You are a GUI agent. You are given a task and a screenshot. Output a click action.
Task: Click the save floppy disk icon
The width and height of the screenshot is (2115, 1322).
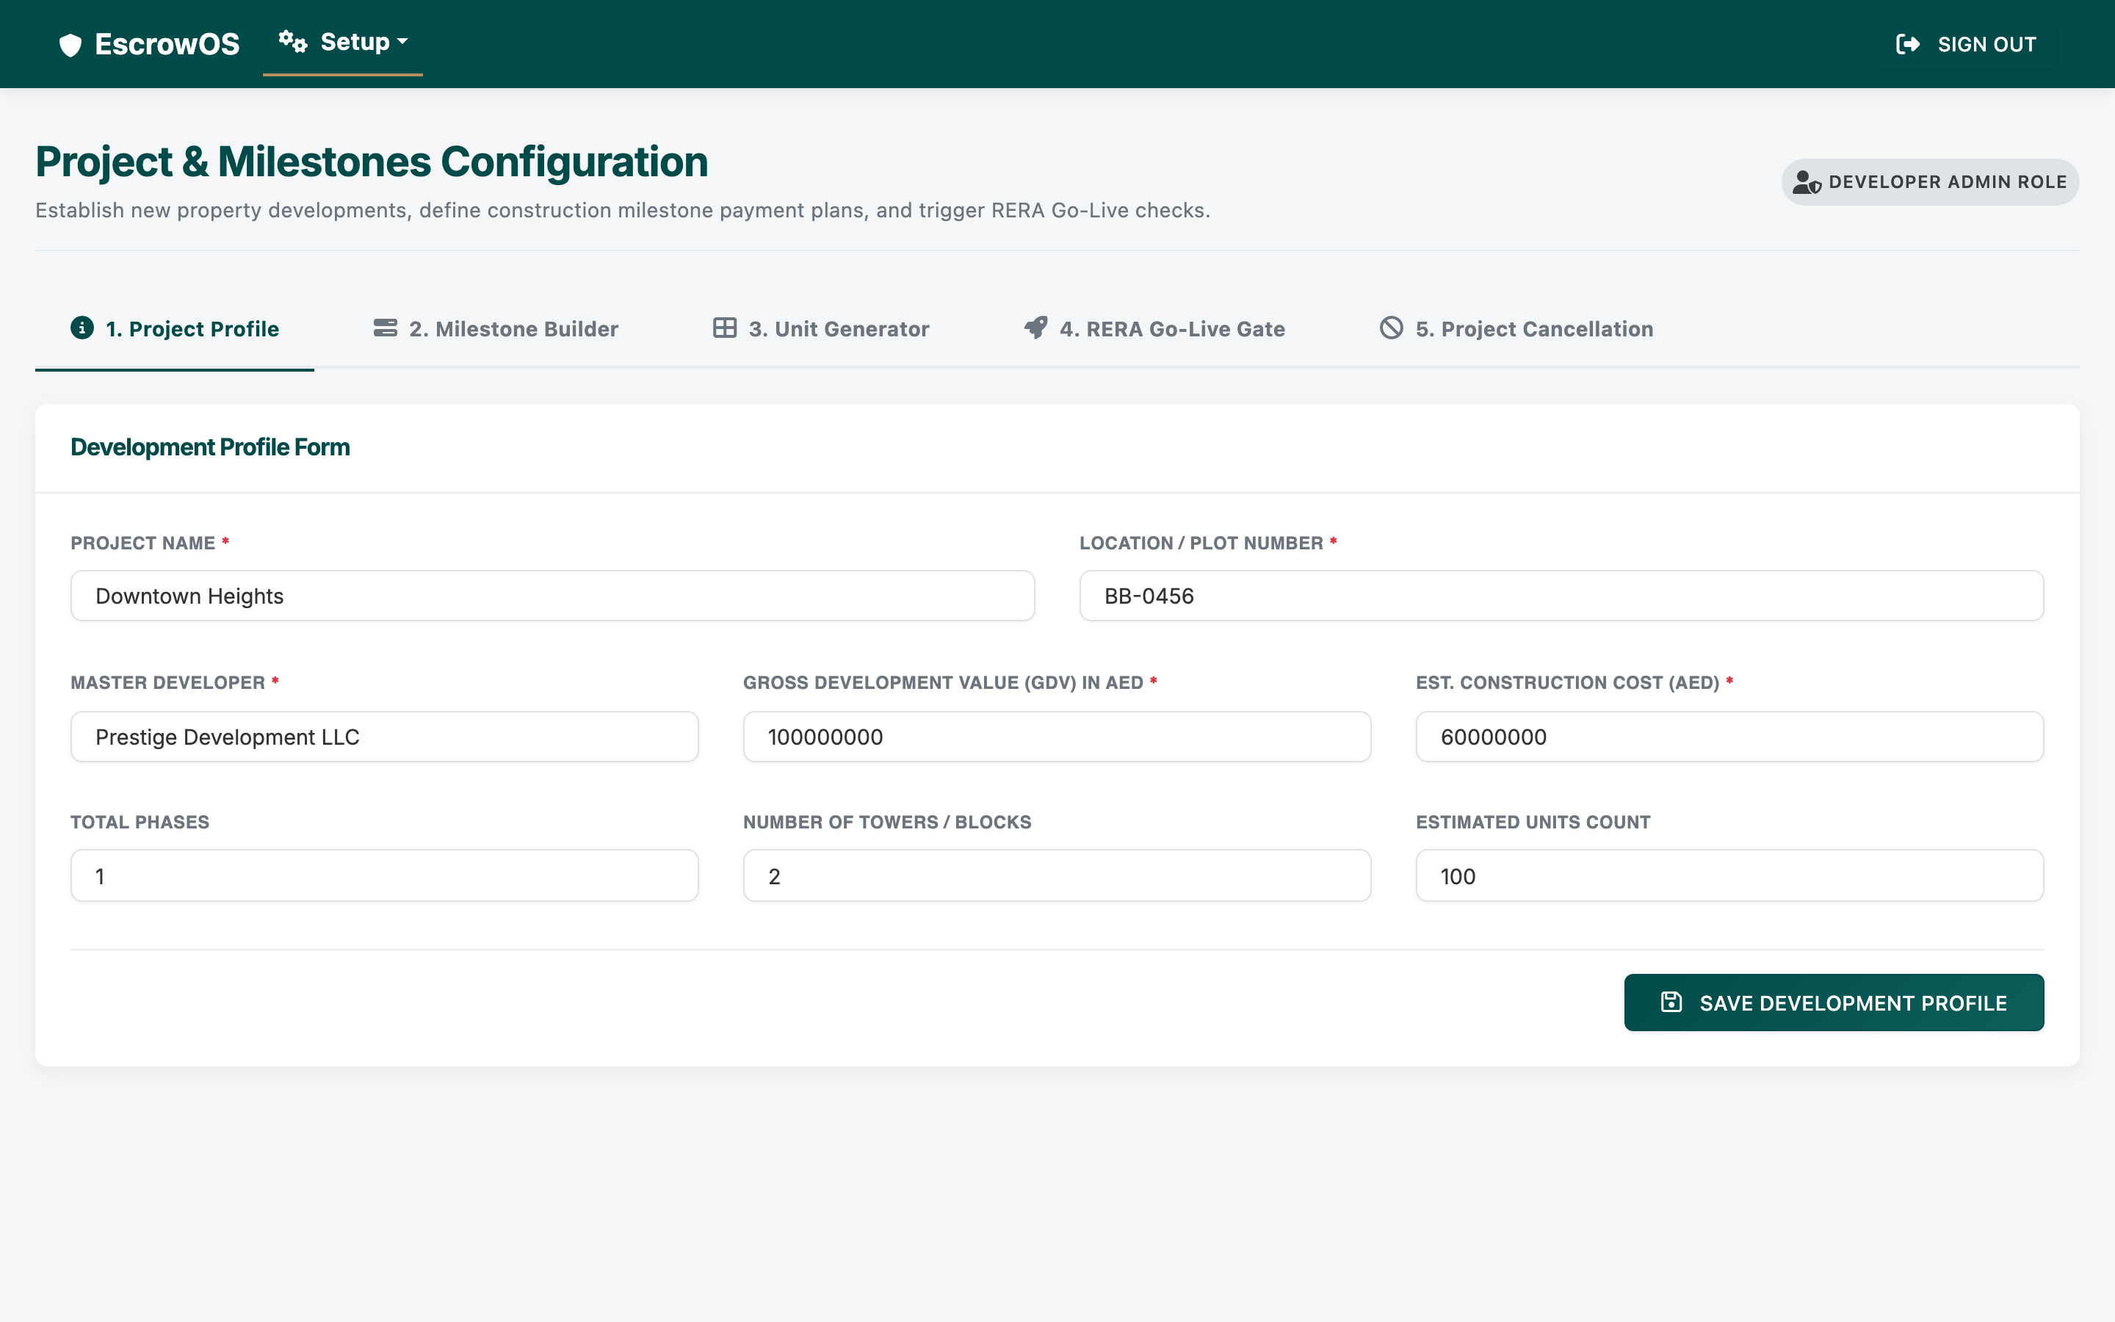pos(1671,1002)
